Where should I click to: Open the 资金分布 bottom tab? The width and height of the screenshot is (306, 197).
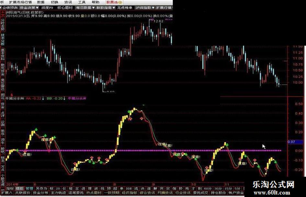[x=40, y=193]
